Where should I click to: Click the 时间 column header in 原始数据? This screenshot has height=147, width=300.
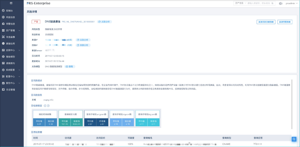pyautogui.click(x=35, y=138)
